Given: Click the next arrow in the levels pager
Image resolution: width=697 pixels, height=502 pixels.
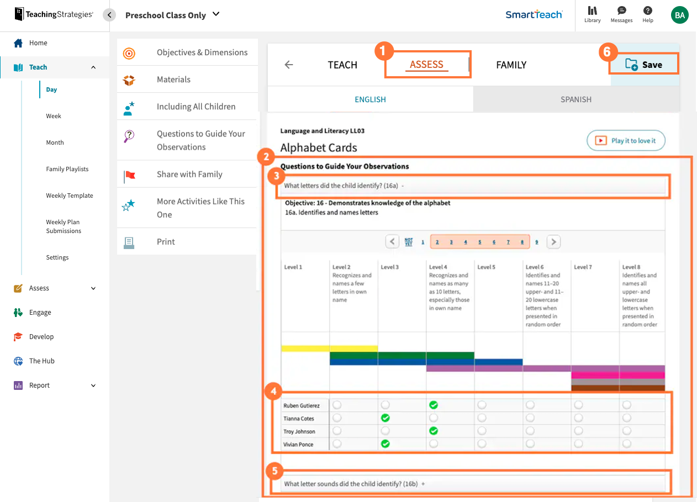Looking at the screenshot, I should 553,241.
